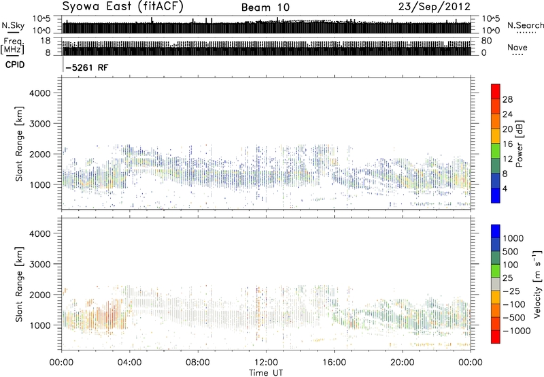Click the '28' Power colorbar tick value
This screenshot has width=544, height=377.
(507, 99)
